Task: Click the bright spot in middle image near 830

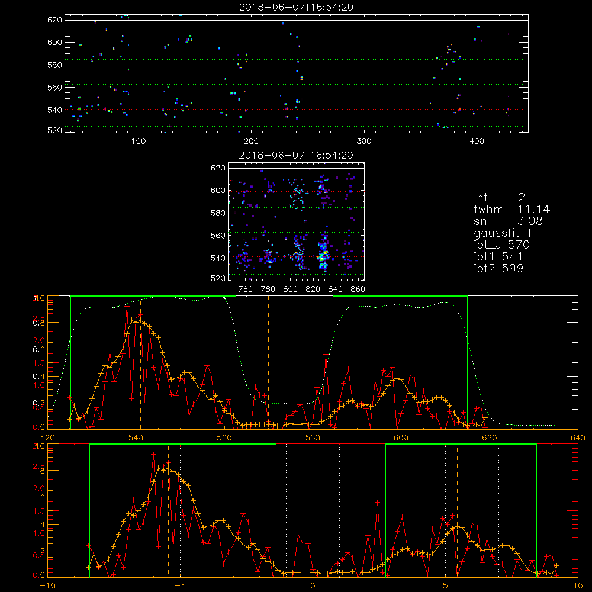Action: click(322, 257)
